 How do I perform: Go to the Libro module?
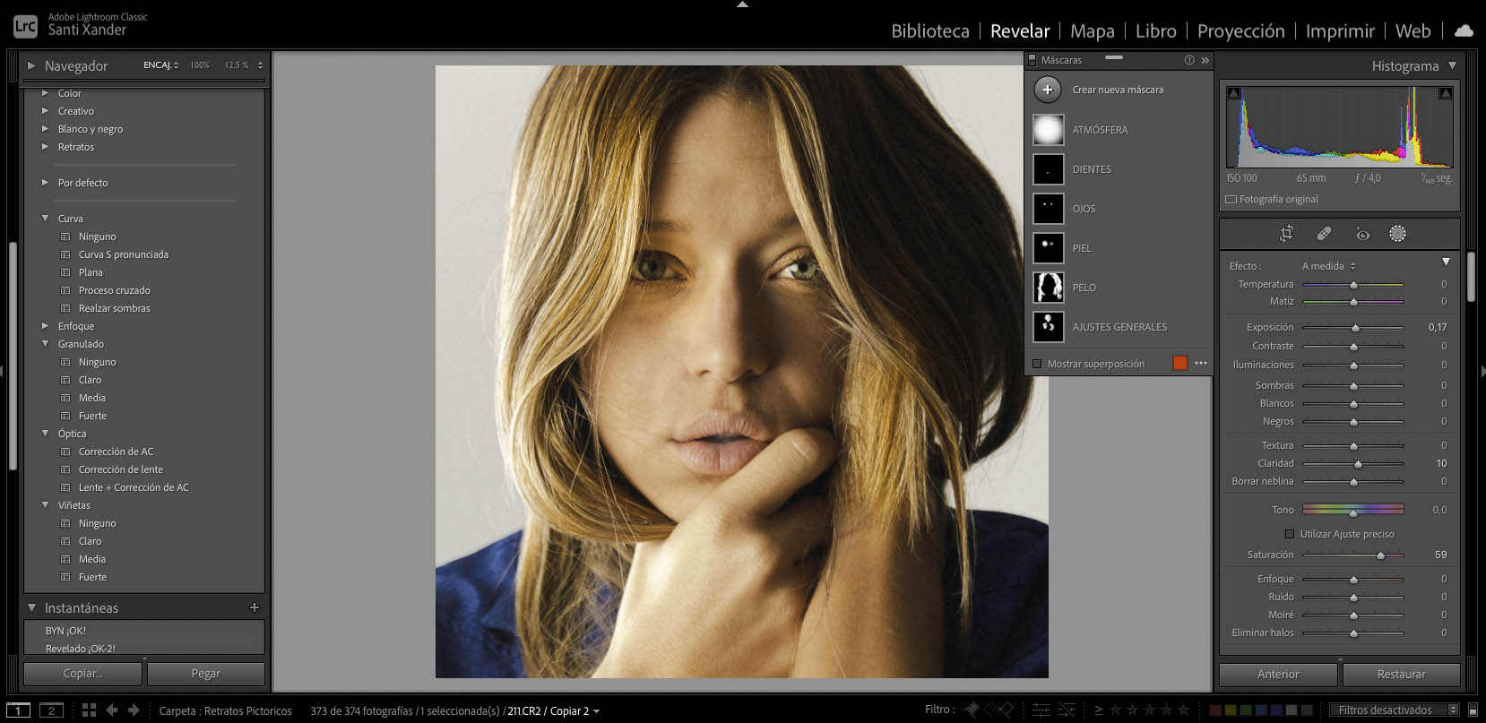click(x=1156, y=30)
